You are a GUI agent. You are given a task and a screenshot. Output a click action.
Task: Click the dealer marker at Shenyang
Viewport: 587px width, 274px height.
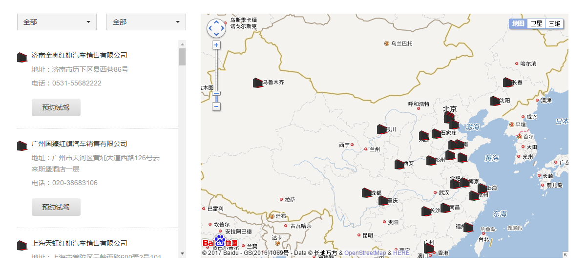click(x=495, y=101)
